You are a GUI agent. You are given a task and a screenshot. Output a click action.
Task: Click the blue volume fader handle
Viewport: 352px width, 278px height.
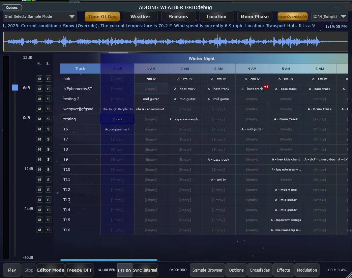pos(15,87)
